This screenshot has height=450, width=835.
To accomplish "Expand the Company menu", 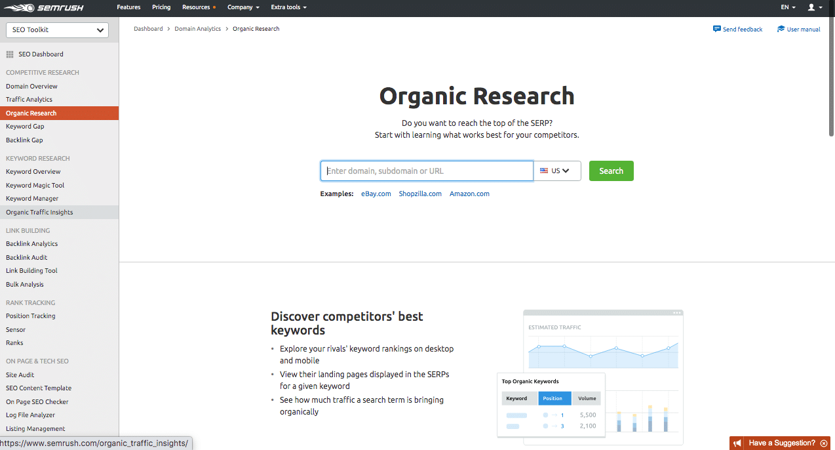I will point(243,7).
